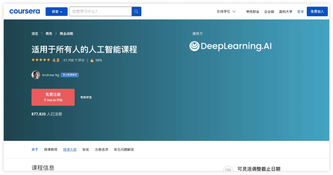Screen dimensions: 333x175
Task: Click the 课程信息 heading
Action: 43,168
